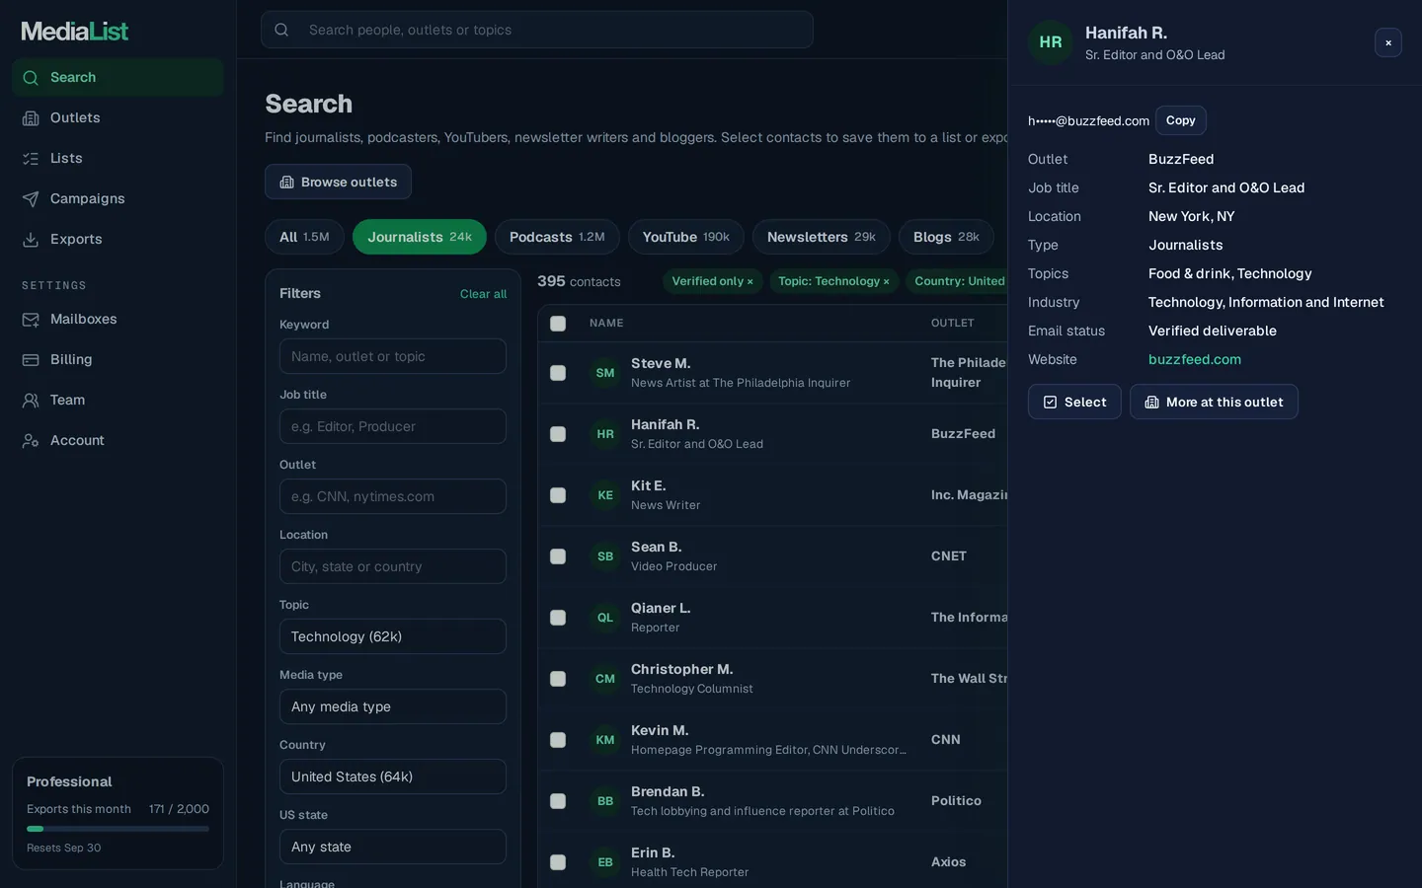This screenshot has height=888, width=1422.
Task: Switch to the YouTube tab
Action: [x=686, y=237]
